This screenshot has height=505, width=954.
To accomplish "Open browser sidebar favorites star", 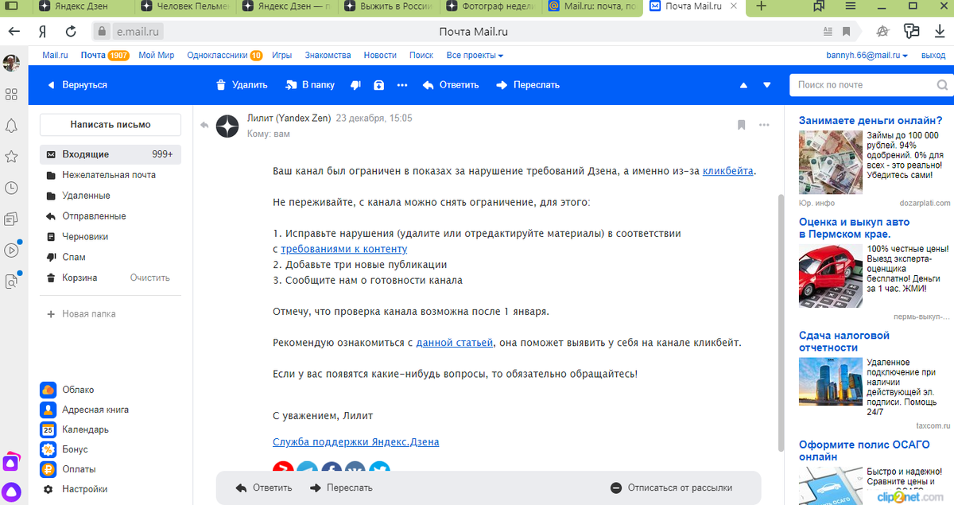I will point(11,157).
